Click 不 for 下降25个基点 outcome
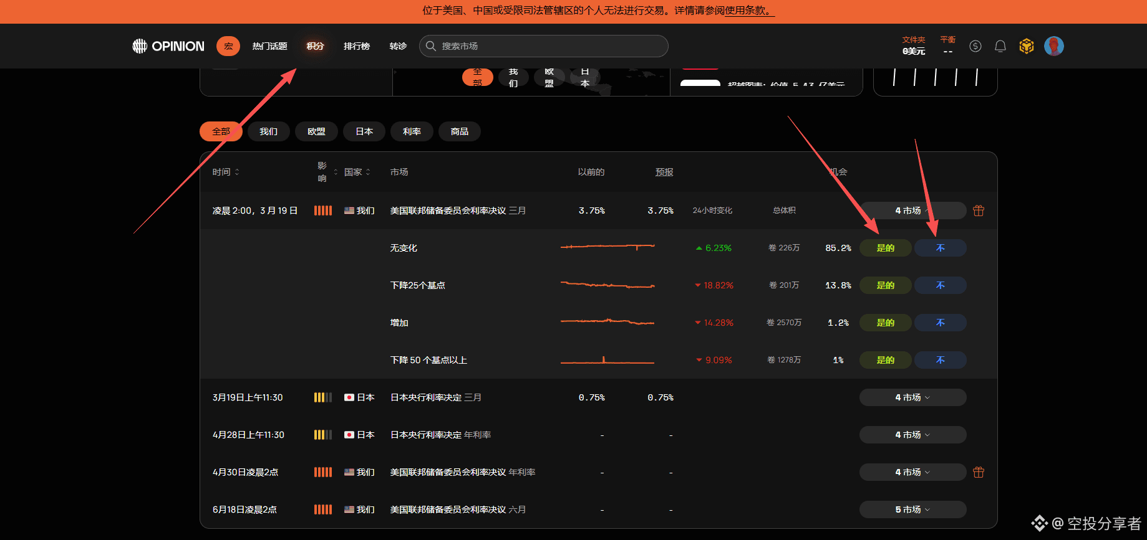This screenshot has height=540, width=1147. click(x=941, y=285)
